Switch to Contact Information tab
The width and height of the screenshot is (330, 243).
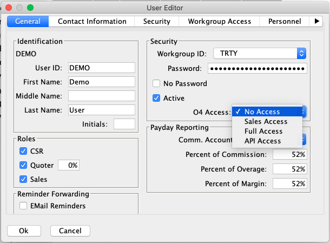tap(92, 21)
